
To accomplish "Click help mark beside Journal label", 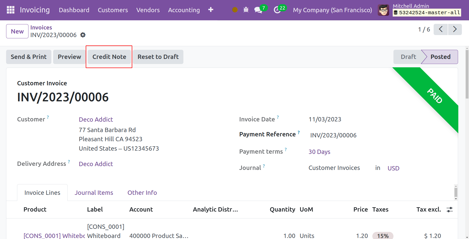I will pyautogui.click(x=264, y=166).
